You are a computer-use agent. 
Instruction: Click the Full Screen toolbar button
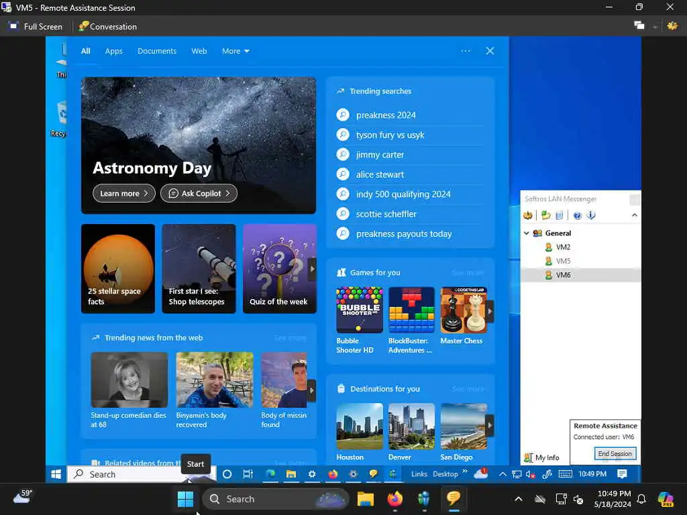coord(36,27)
